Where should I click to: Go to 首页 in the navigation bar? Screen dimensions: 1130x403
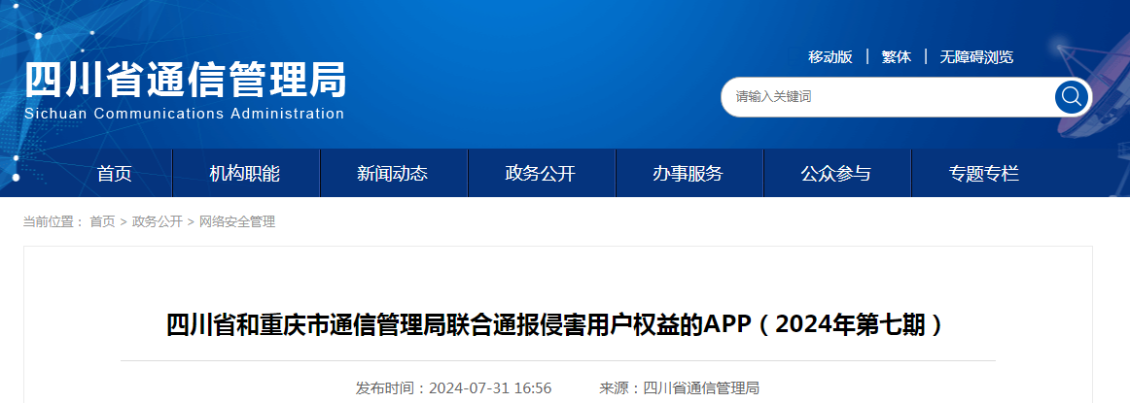click(114, 174)
